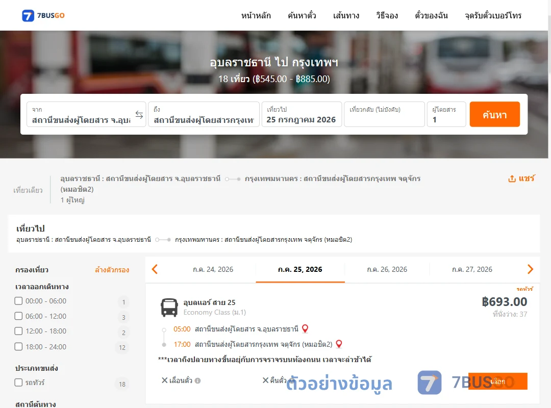Click the 17:00 arrival time
The width and height of the screenshot is (551, 408).
182,344
